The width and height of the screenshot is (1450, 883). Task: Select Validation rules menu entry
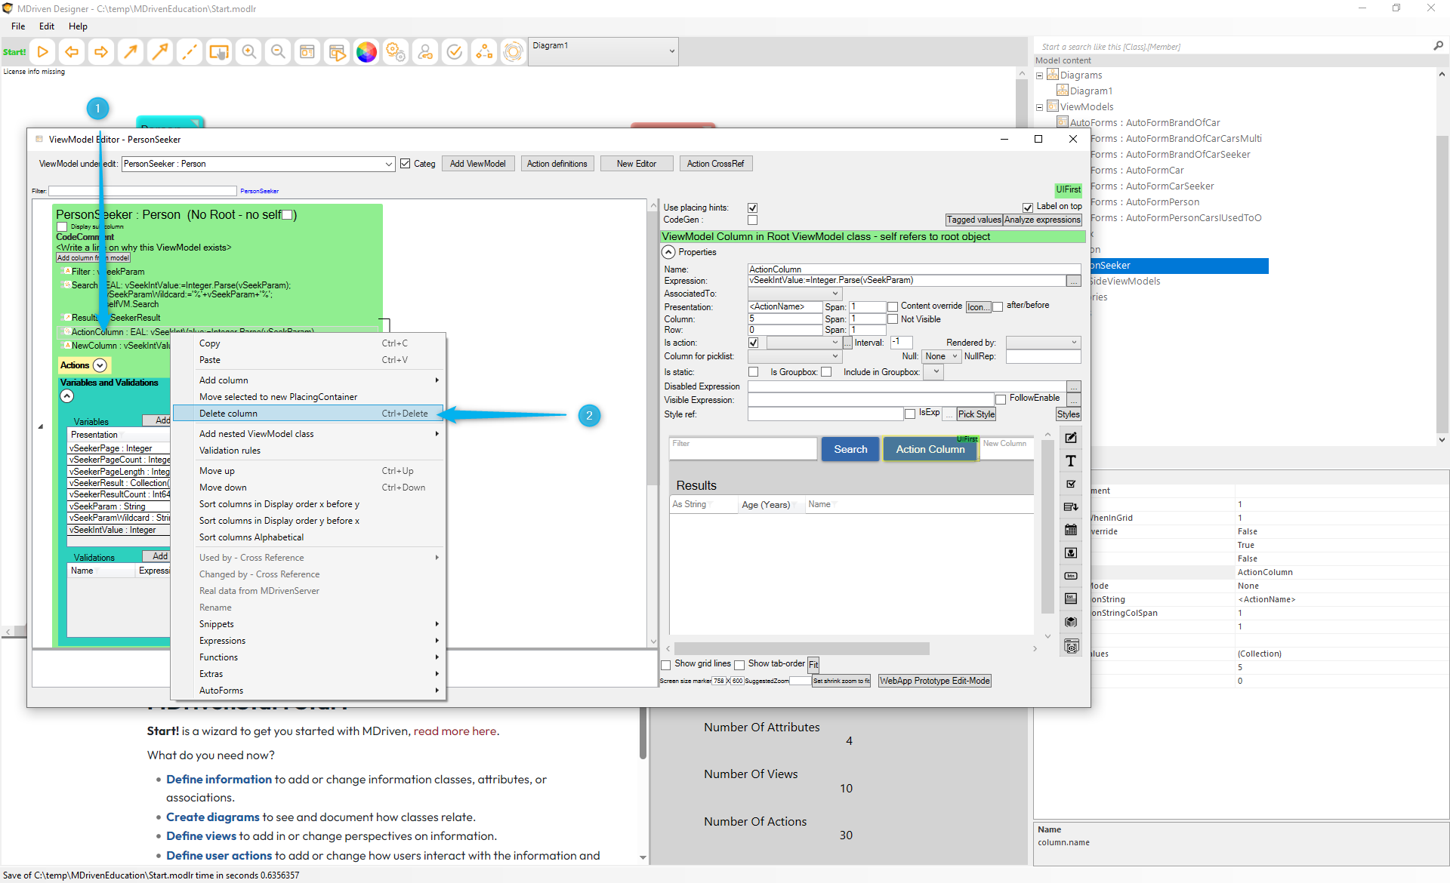click(x=230, y=451)
